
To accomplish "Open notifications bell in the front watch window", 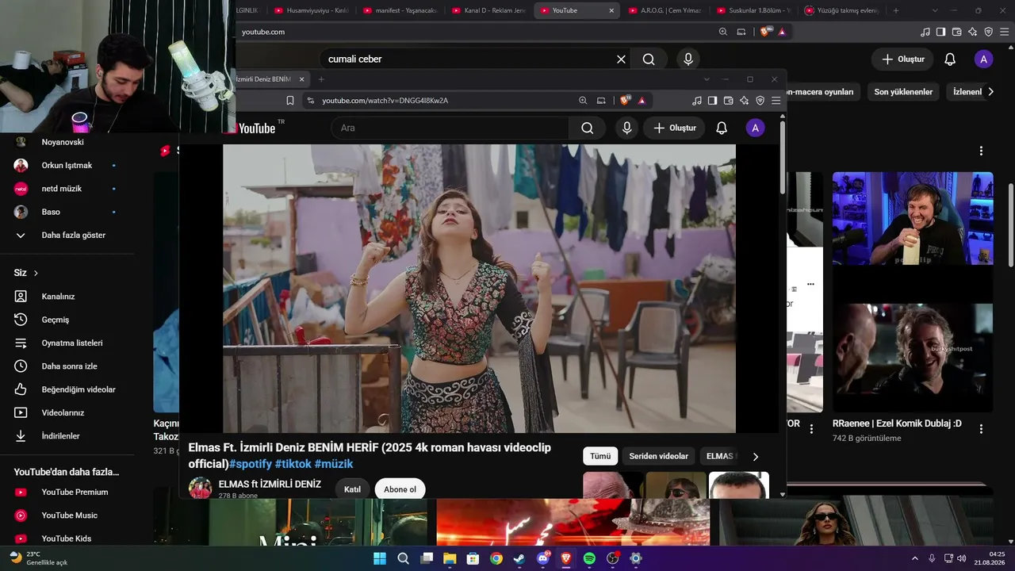I will (x=722, y=128).
